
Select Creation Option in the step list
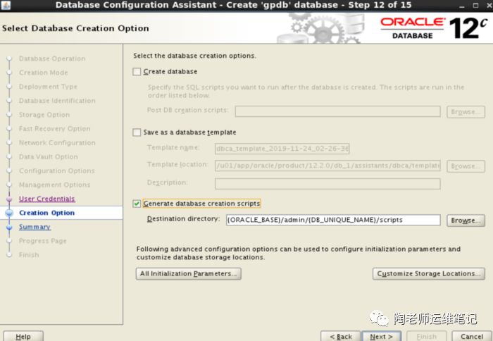(46, 213)
